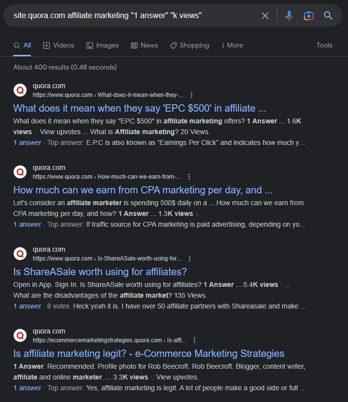Open 'How much can we earn from CPA marketing' link
The height and width of the screenshot is (402, 348).
[x=143, y=190]
